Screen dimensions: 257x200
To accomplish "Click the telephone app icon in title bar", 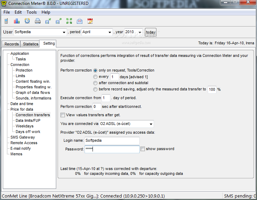I will point(4,3).
